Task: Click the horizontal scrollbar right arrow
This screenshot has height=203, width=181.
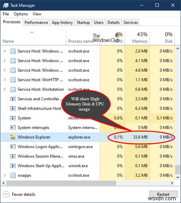Action: [172, 183]
